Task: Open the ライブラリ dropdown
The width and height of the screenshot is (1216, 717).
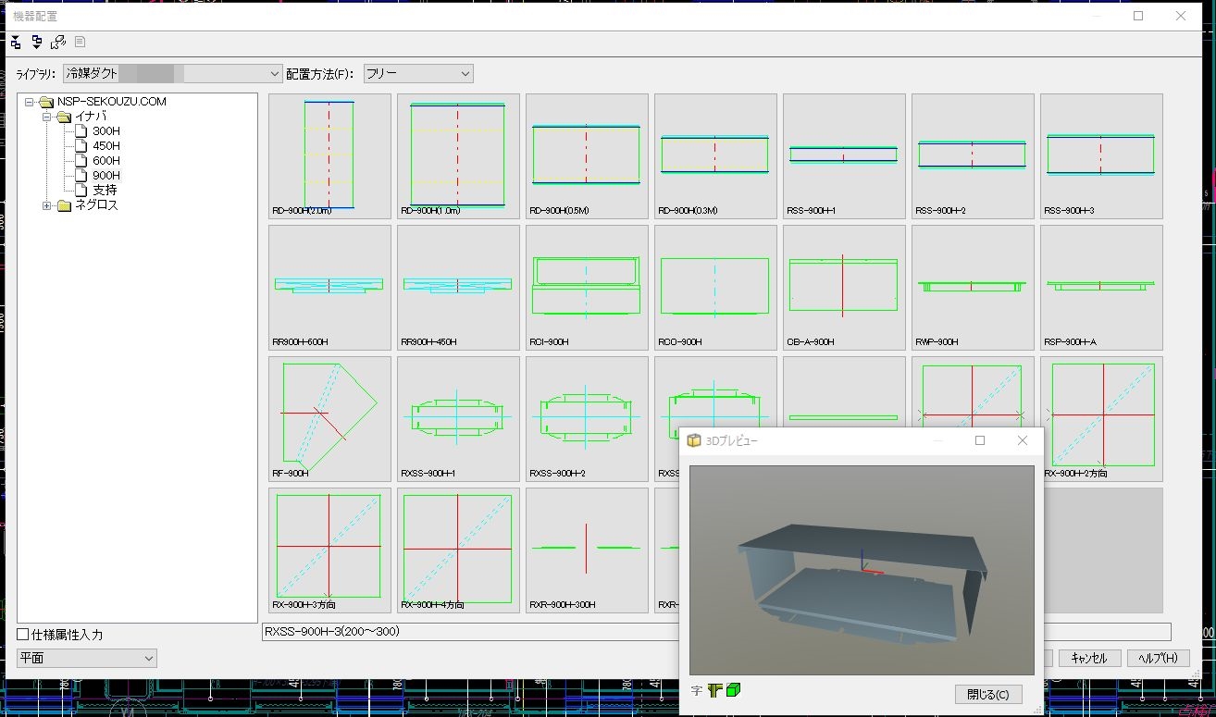Action: [x=172, y=73]
